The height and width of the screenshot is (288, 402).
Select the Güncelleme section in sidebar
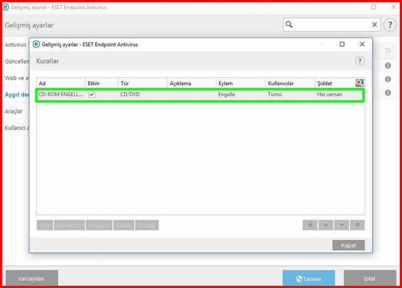(16, 61)
